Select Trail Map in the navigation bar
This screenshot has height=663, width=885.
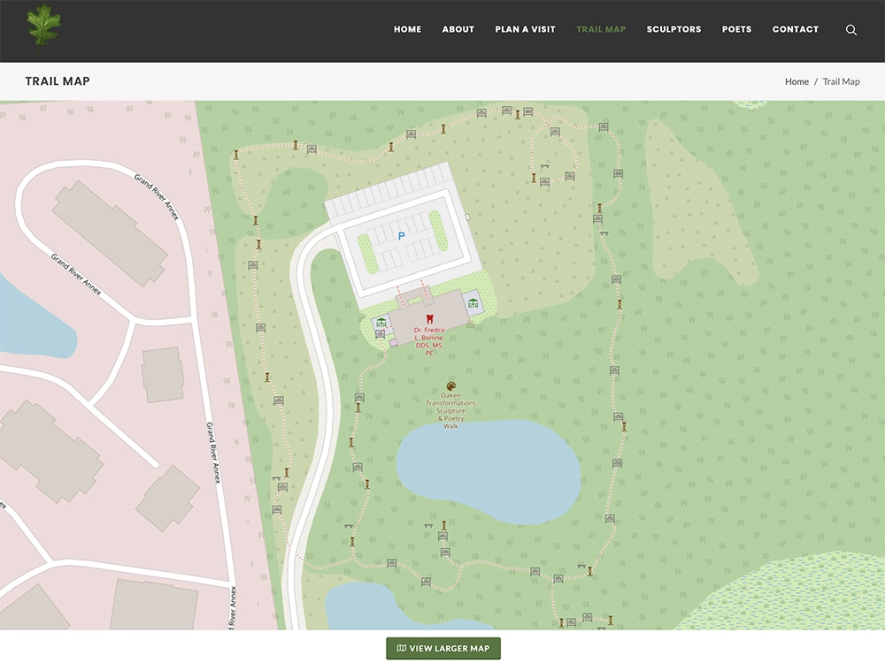tap(601, 29)
